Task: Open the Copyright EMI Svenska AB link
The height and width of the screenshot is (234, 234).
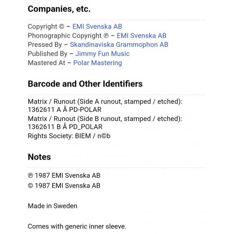Action: point(97,27)
